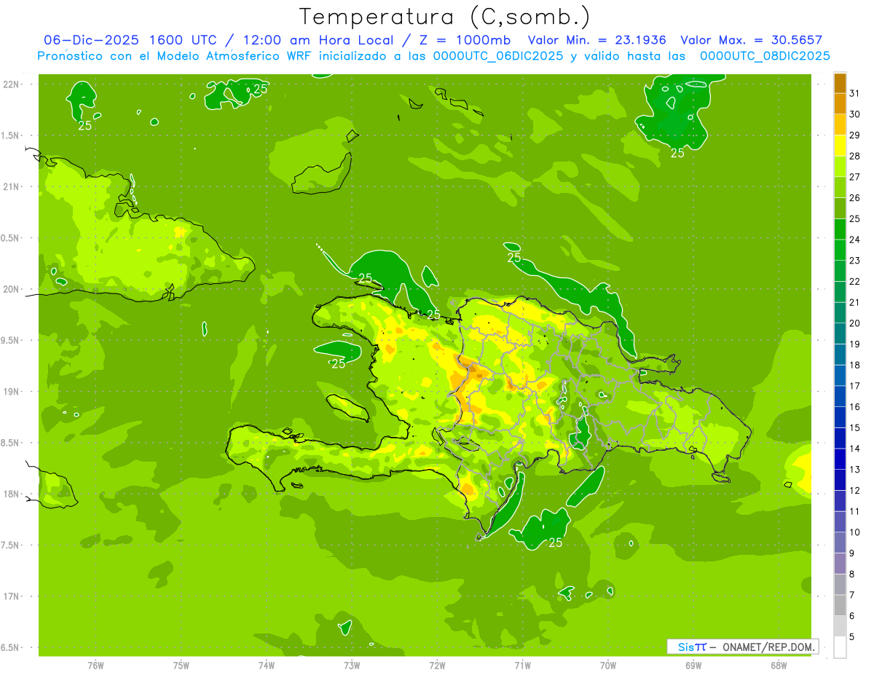Click the '74W' longitude axis label

(x=267, y=666)
